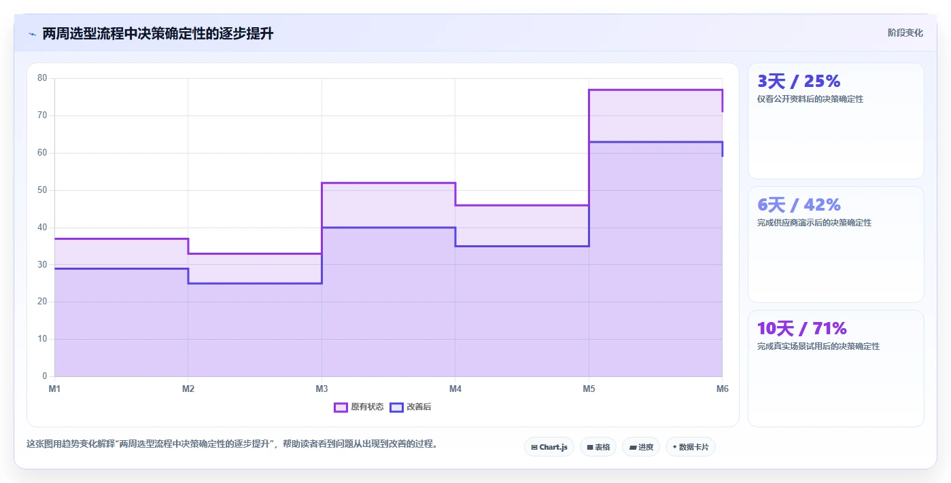Click the 50 y-axis tick label
The image size is (951, 483).
point(42,190)
